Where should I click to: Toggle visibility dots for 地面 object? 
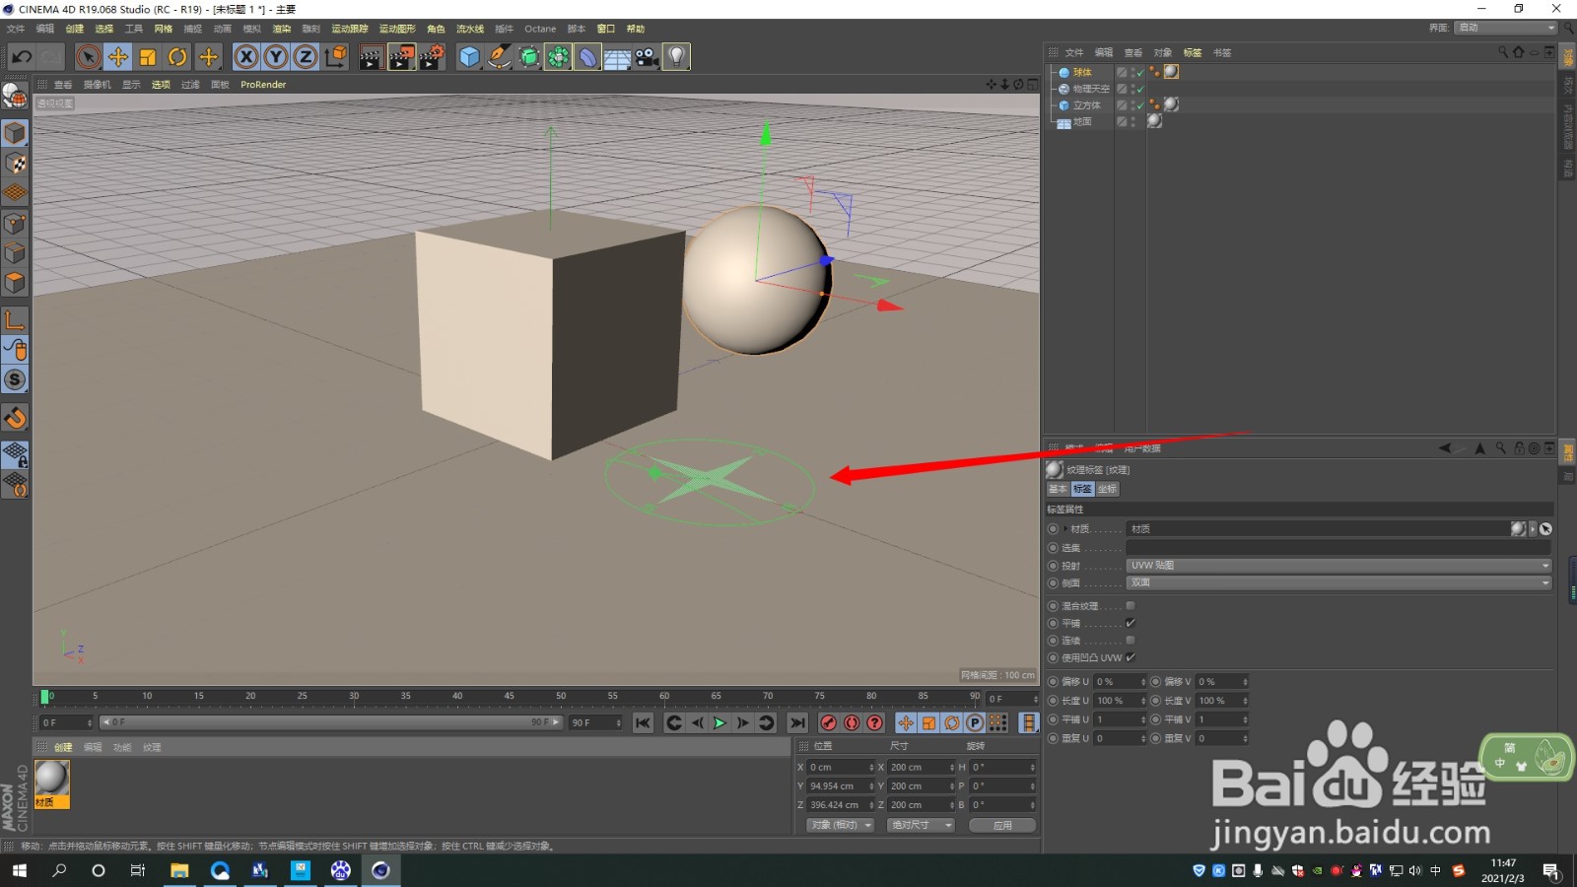[1133, 121]
